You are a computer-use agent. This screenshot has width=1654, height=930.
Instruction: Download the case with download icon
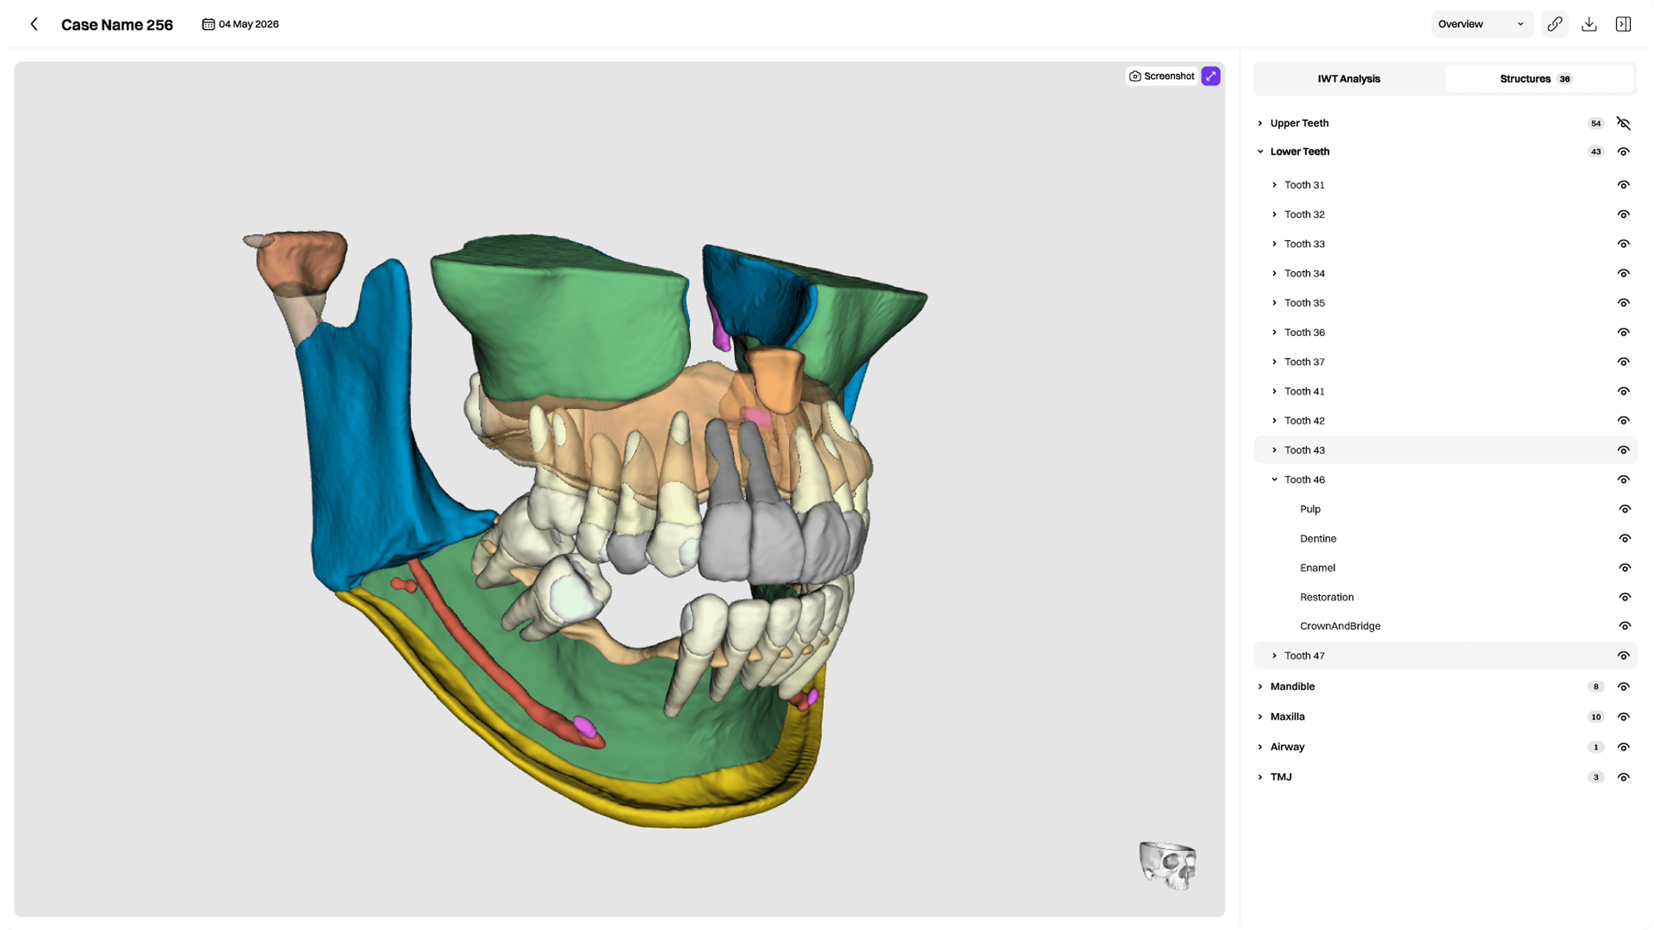pos(1589,25)
